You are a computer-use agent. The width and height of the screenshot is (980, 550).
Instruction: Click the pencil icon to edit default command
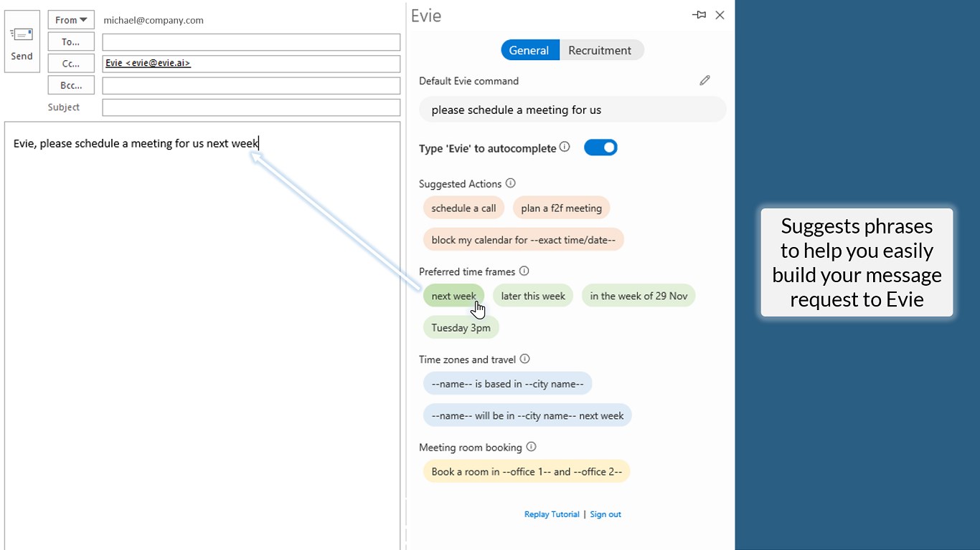click(x=705, y=80)
